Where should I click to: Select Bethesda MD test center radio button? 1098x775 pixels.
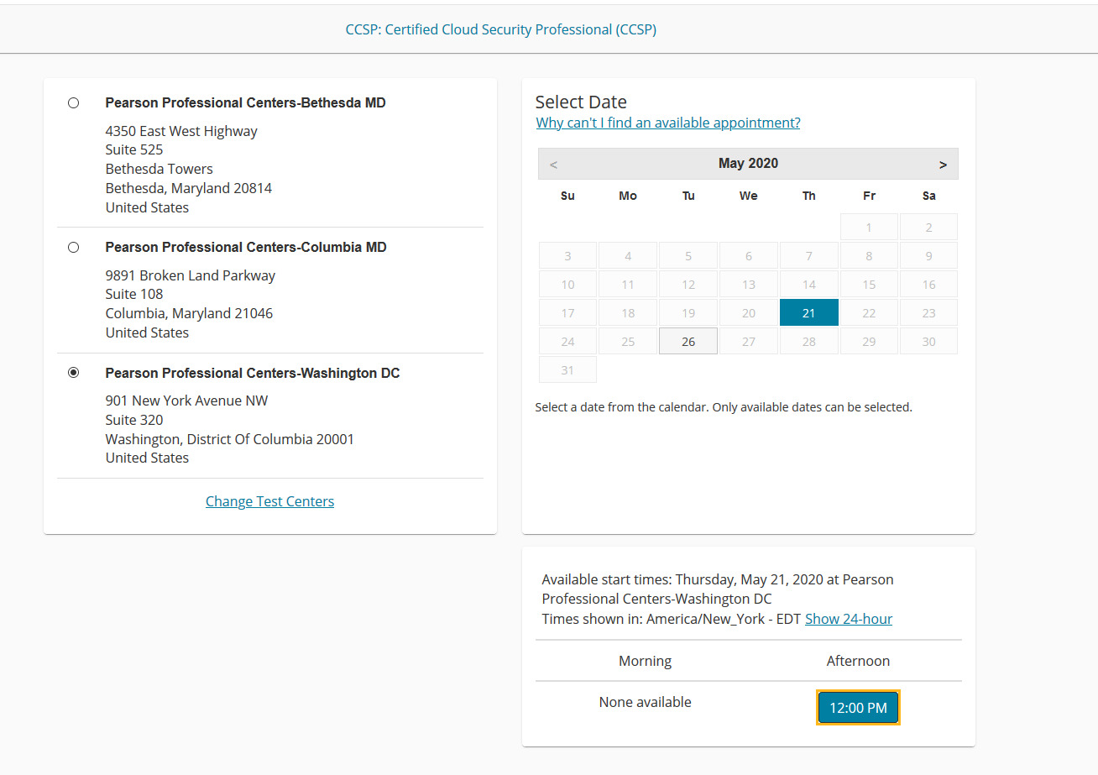tap(74, 102)
